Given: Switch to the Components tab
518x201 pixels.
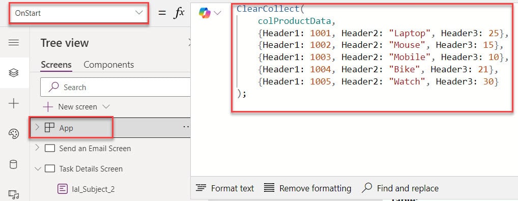Looking at the screenshot, I should tap(109, 65).
